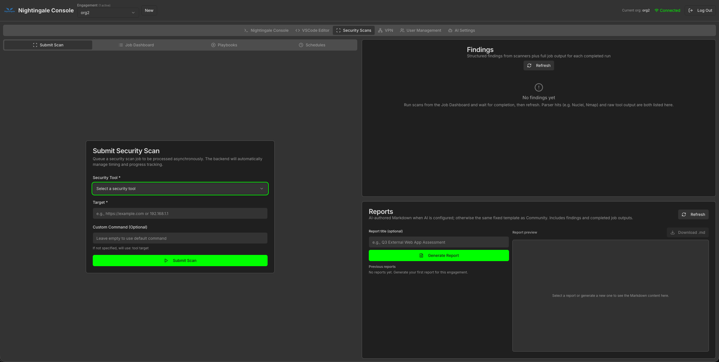This screenshot has height=362, width=719.
Task: Click the Download .md button
Action: point(688,232)
